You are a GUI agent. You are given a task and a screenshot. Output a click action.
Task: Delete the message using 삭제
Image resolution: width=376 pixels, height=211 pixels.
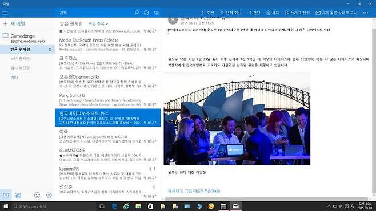[273, 13]
